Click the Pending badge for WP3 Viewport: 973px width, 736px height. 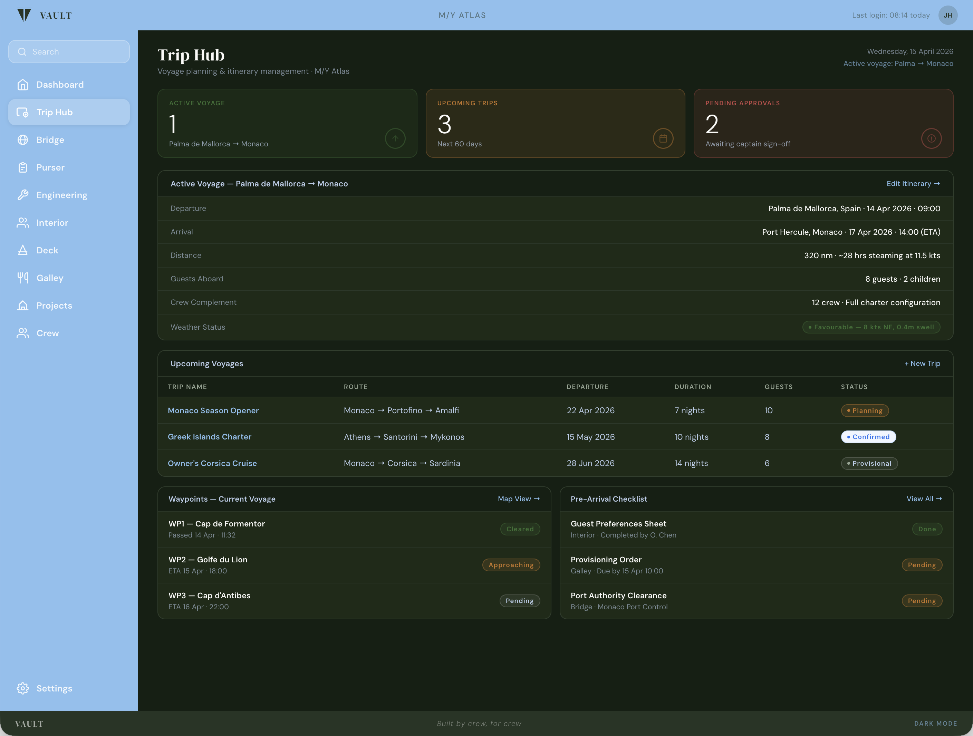point(520,601)
